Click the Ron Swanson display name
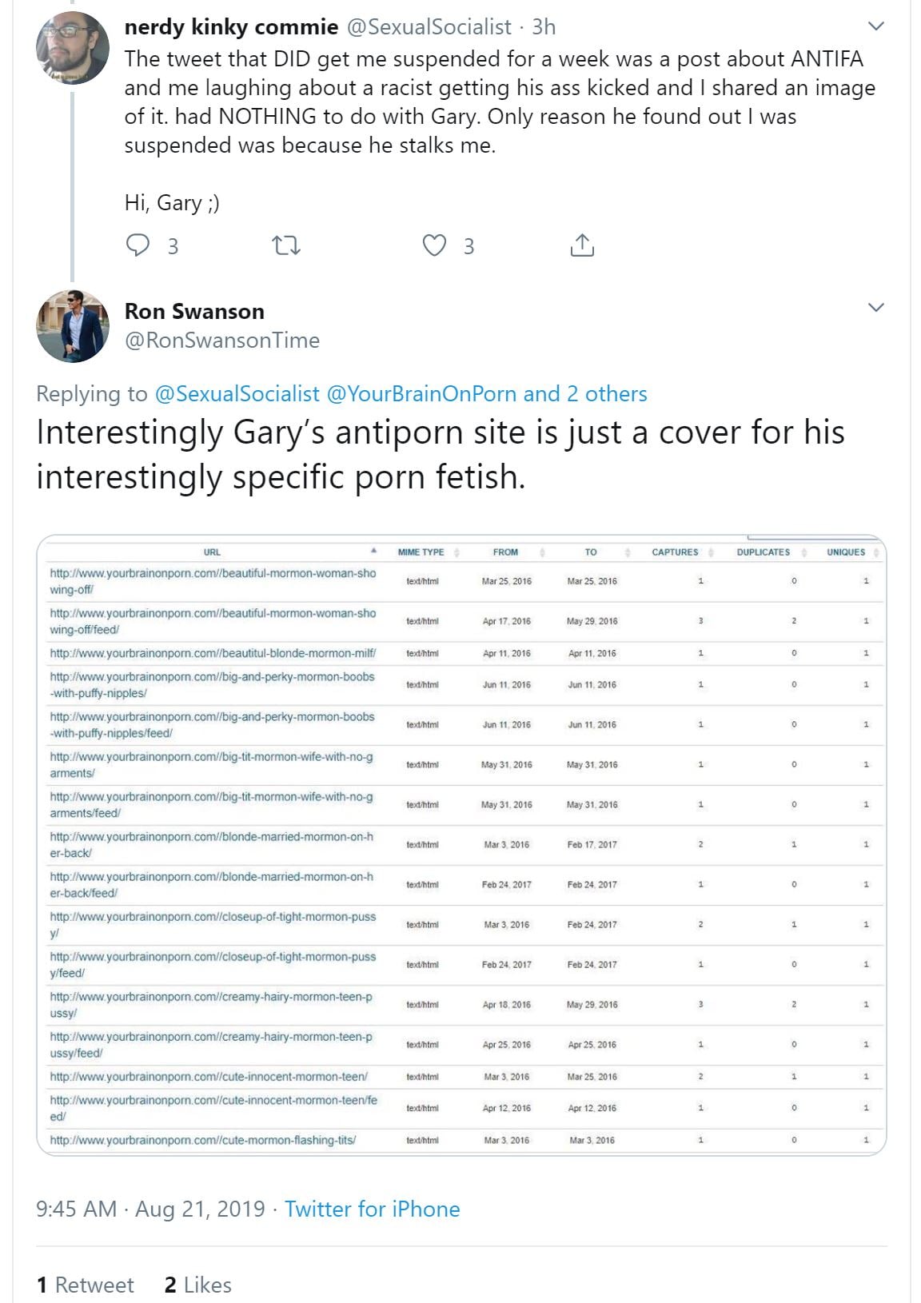 (194, 311)
